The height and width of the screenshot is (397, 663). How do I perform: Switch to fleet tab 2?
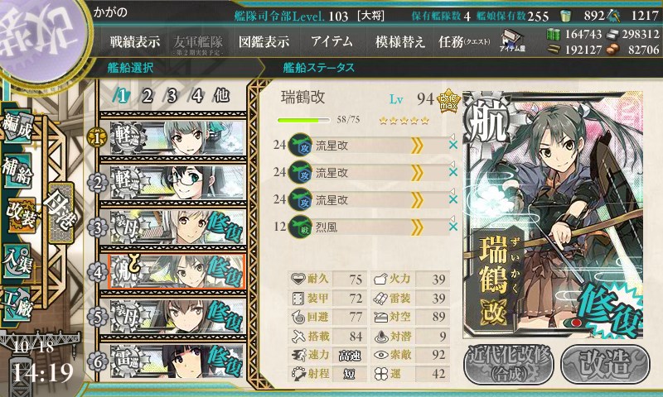pos(147,96)
